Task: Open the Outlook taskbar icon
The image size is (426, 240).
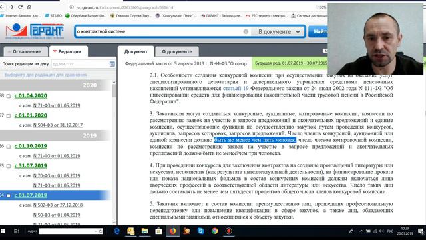Action: coord(130,231)
